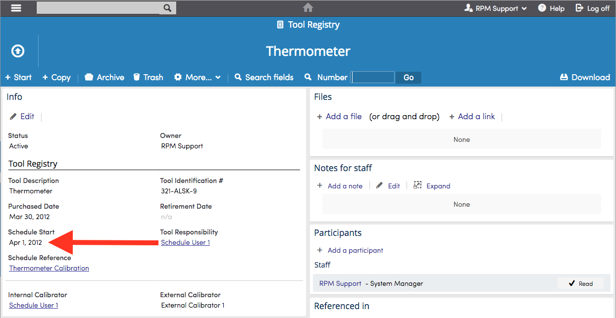The width and height of the screenshot is (616, 318).
Task: Click Edit in Notes for staff
Action: 394,186
